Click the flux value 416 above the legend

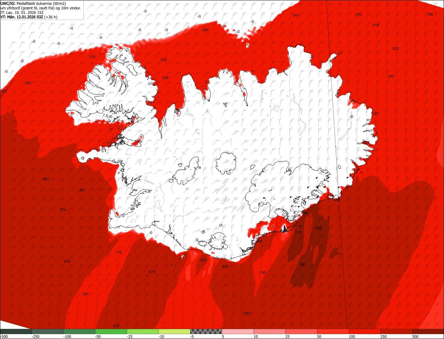tap(116, 326)
